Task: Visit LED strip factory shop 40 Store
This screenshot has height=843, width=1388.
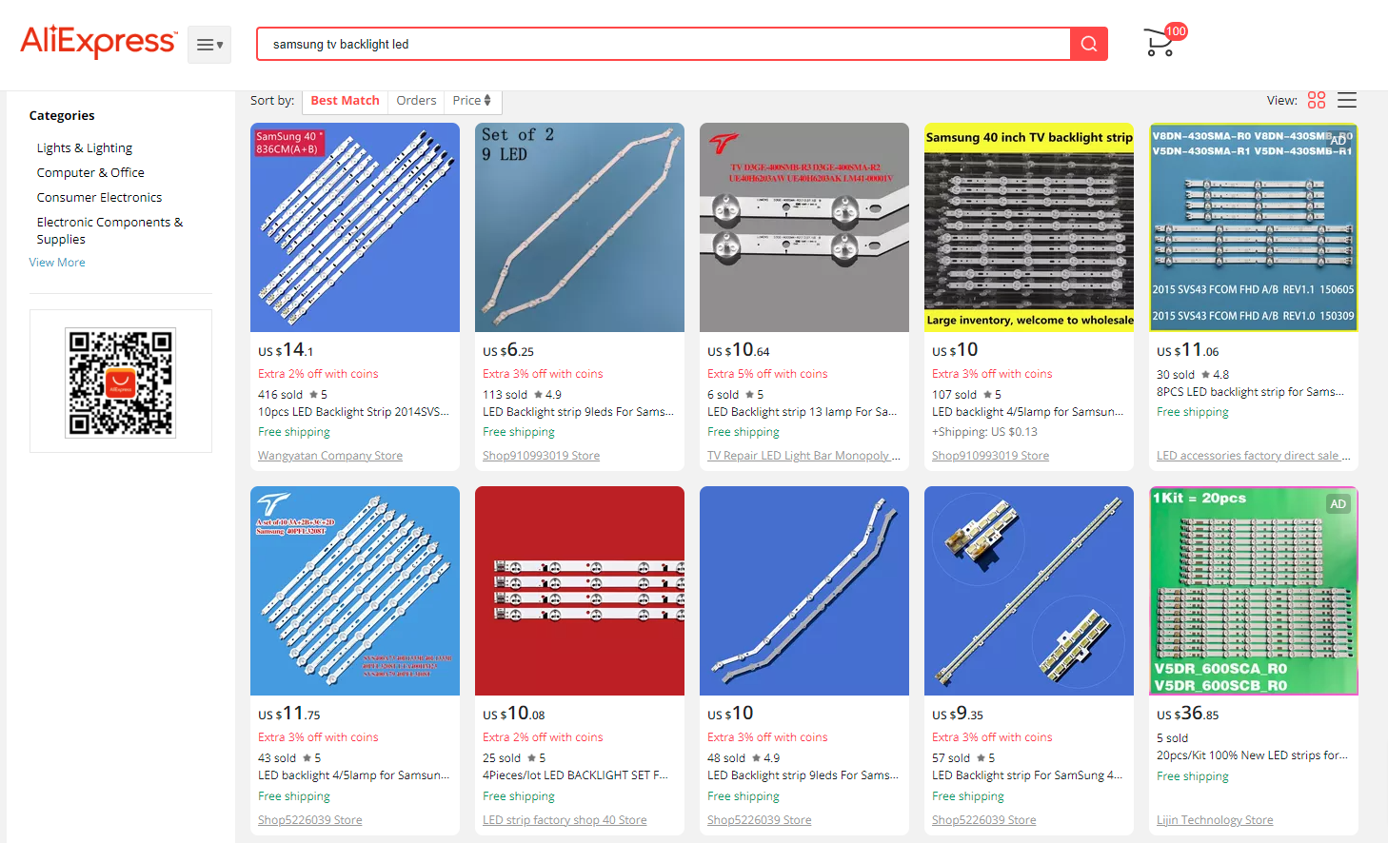Action: pyautogui.click(x=565, y=820)
